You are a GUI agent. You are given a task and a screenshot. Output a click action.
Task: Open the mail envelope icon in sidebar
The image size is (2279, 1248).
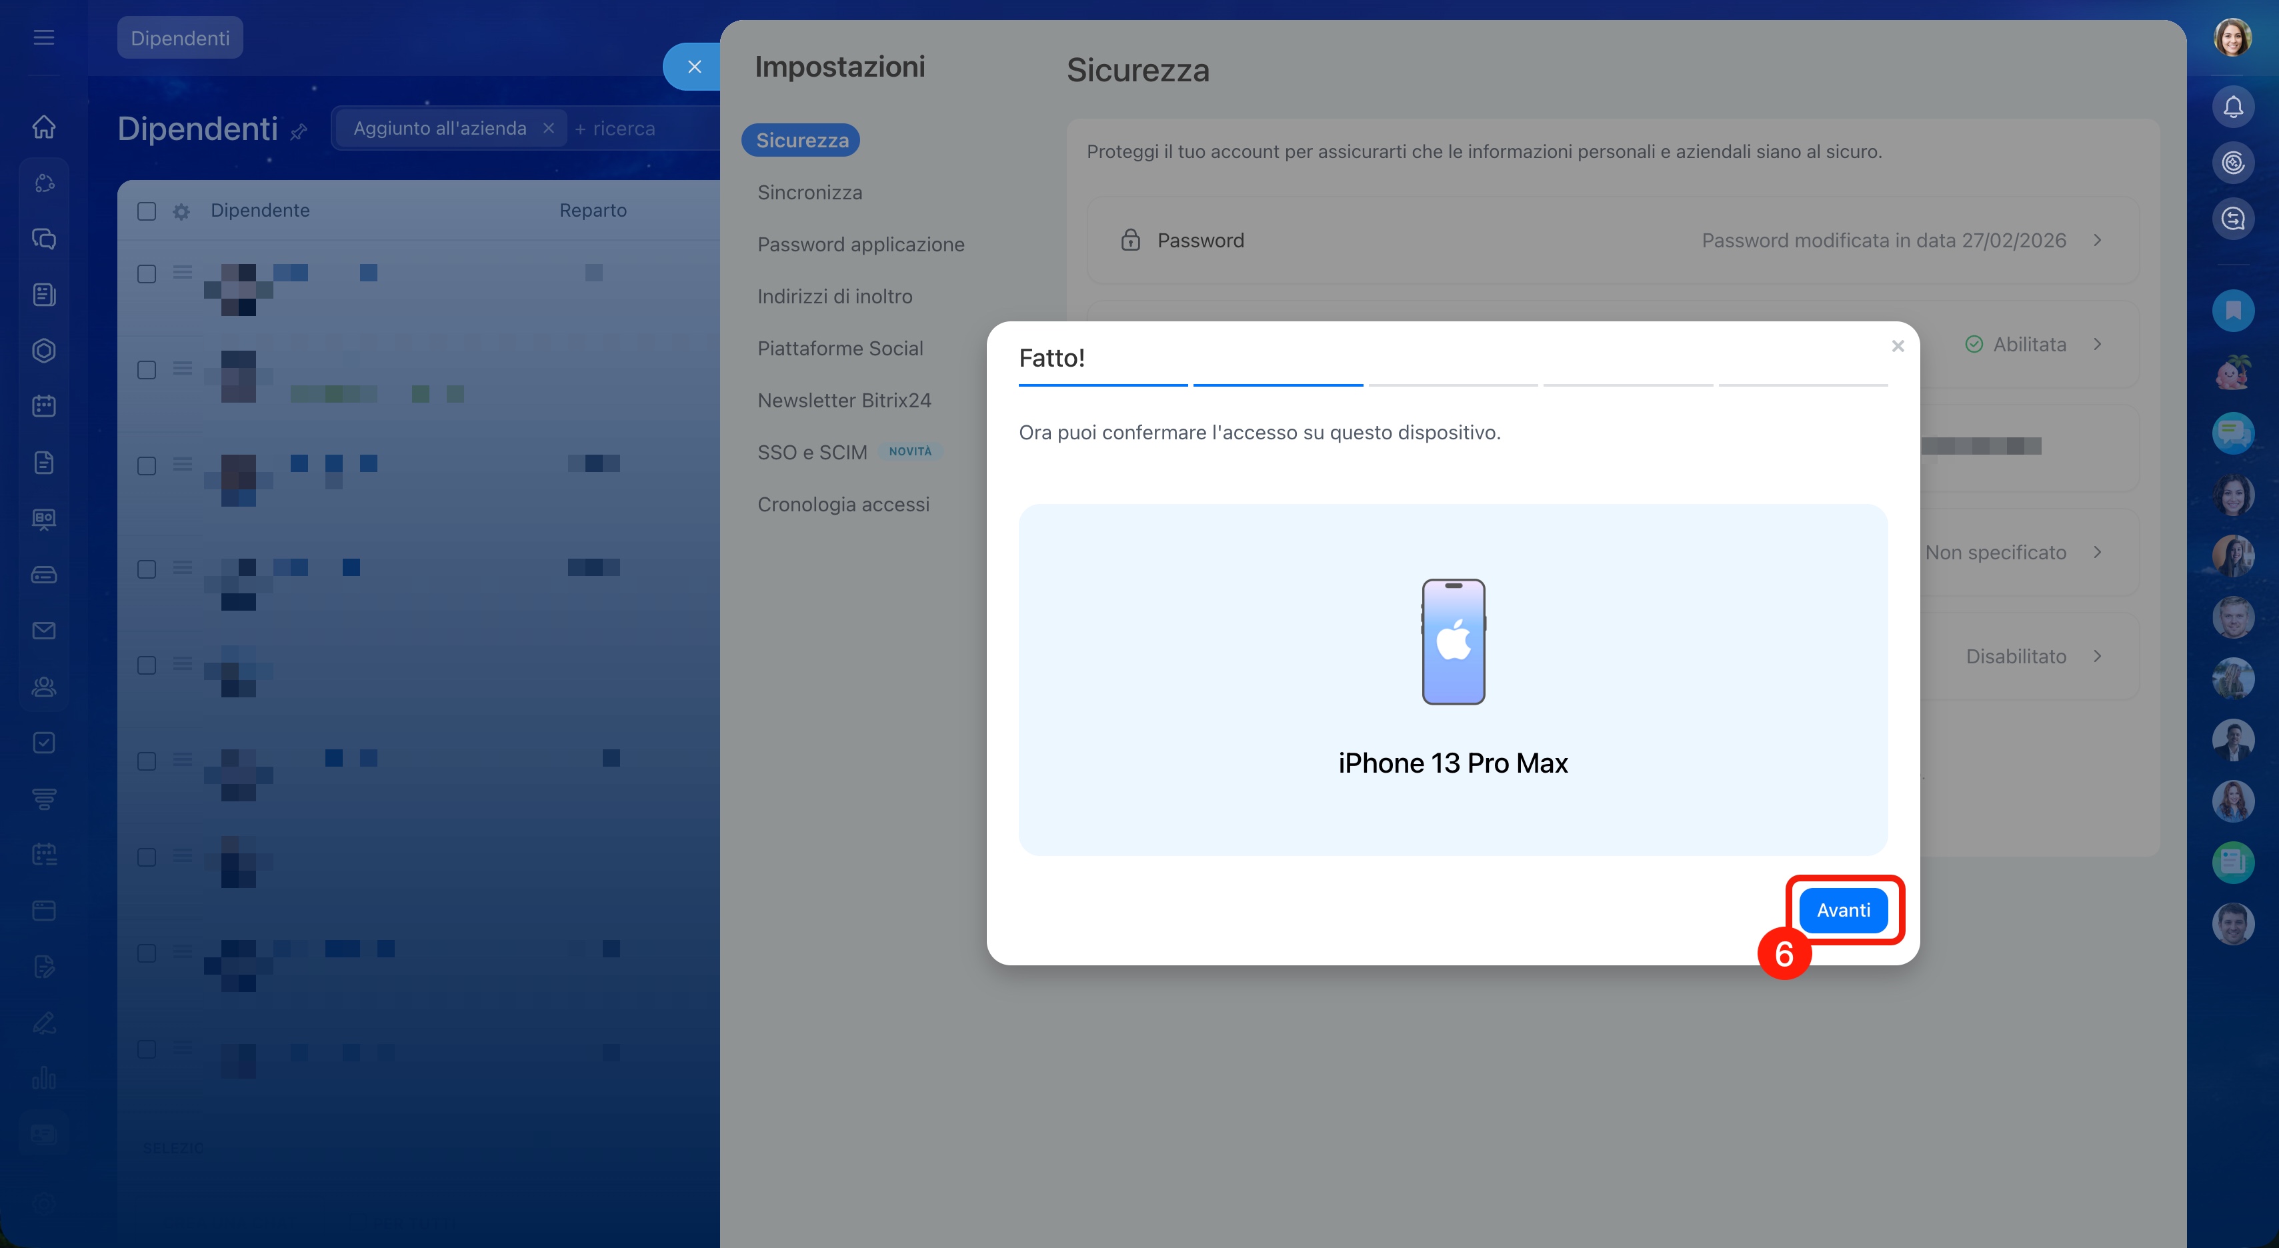click(x=43, y=631)
